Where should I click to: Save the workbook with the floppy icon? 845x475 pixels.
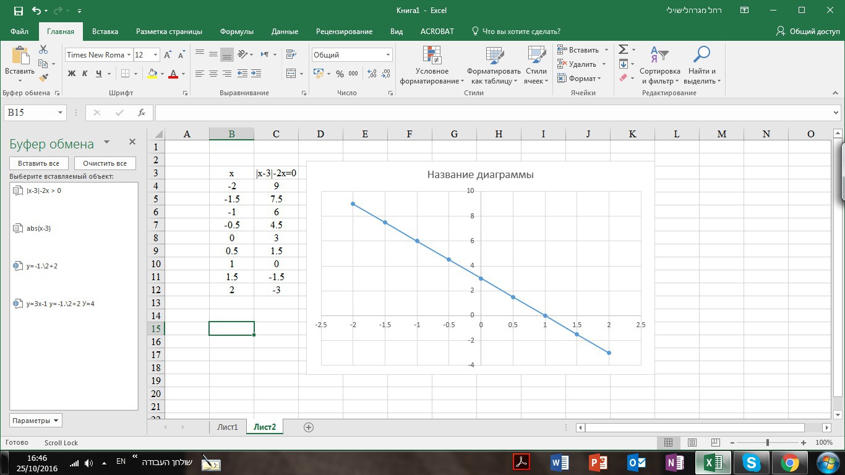[18, 11]
